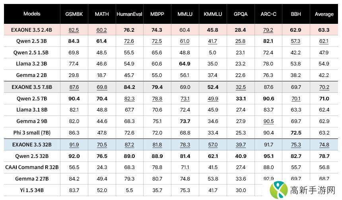The image size is (342, 200).
Task: Click the GPQA column header
Action: click(x=240, y=14)
